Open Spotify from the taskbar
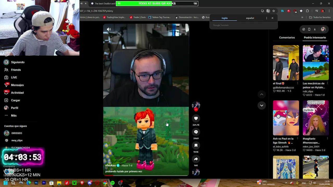The width and height of the screenshot is (333, 187). click(112, 183)
